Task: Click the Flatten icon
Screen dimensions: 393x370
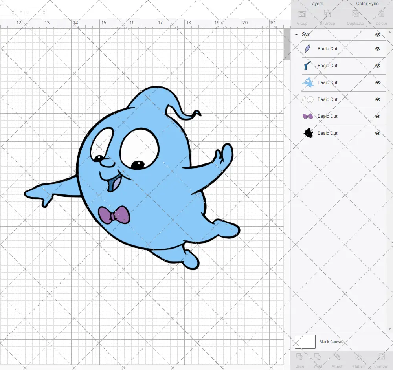Action: (x=358, y=359)
